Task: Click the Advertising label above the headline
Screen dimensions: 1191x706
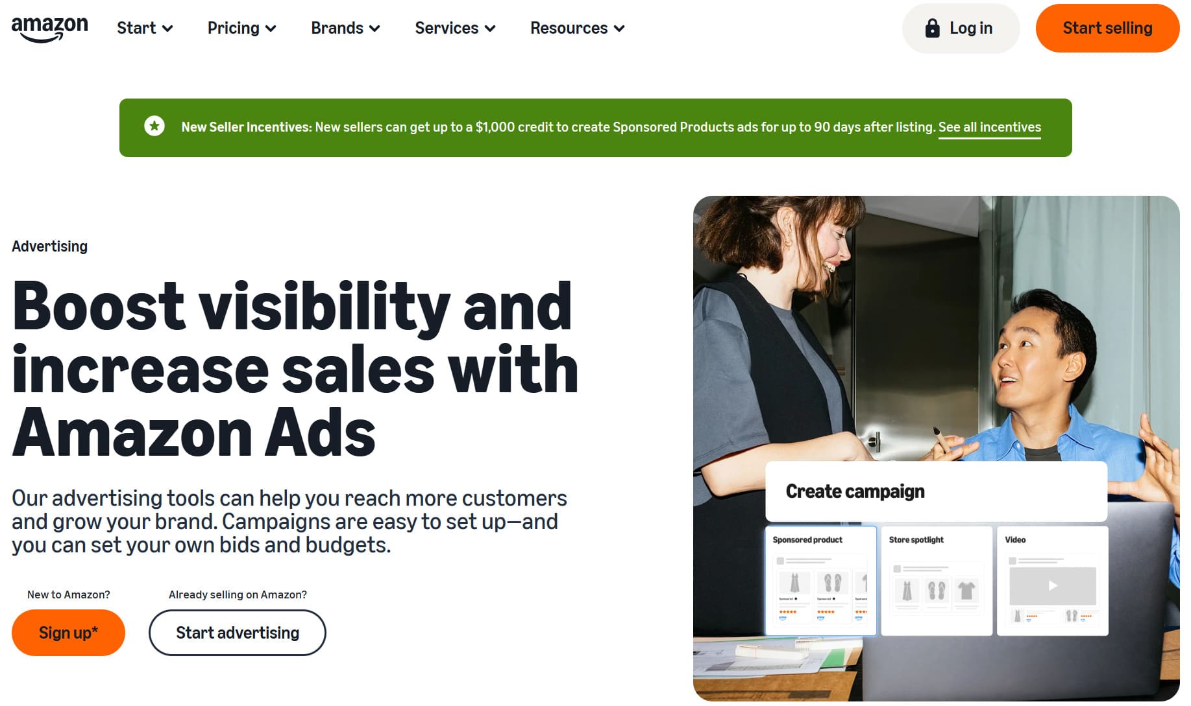Action: (49, 246)
